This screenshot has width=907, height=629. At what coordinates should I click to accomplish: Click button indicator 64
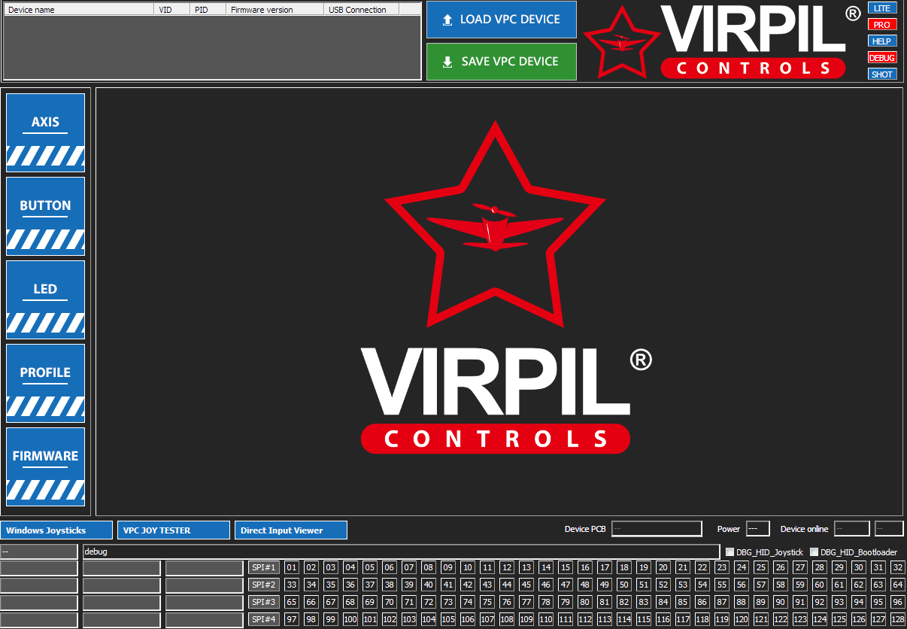click(x=898, y=585)
